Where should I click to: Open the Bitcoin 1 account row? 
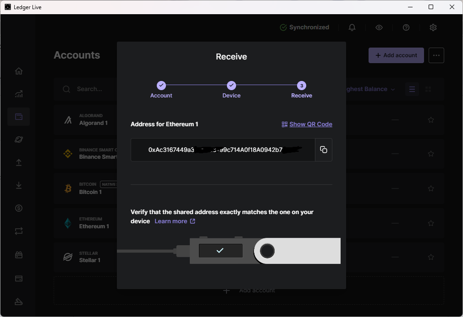click(249, 188)
